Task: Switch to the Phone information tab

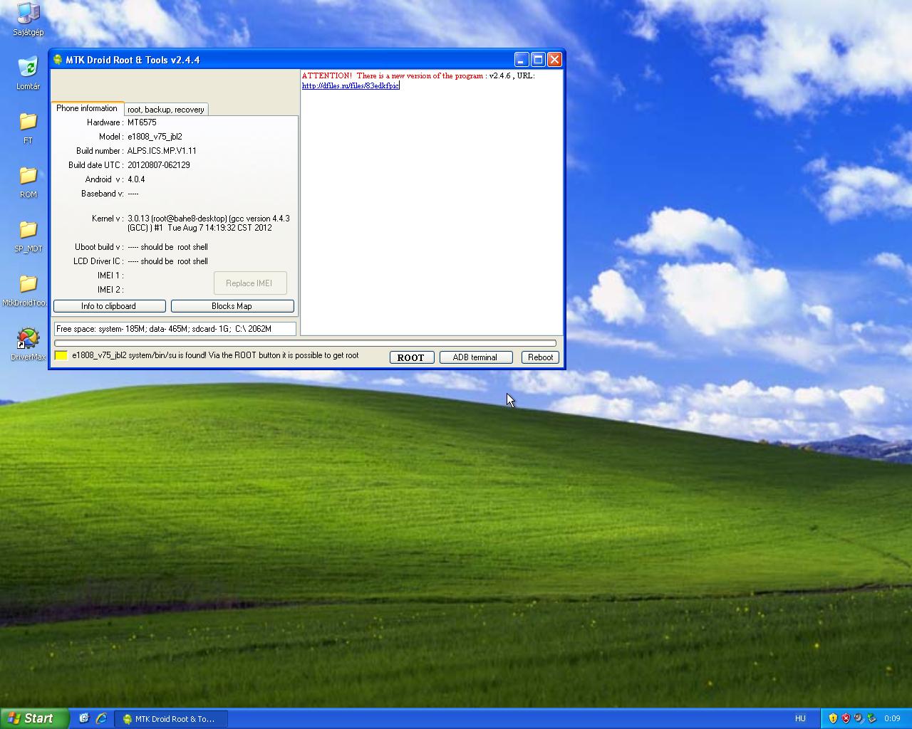Action: pyautogui.click(x=87, y=108)
